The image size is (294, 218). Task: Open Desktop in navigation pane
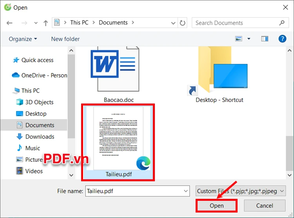click(36, 114)
